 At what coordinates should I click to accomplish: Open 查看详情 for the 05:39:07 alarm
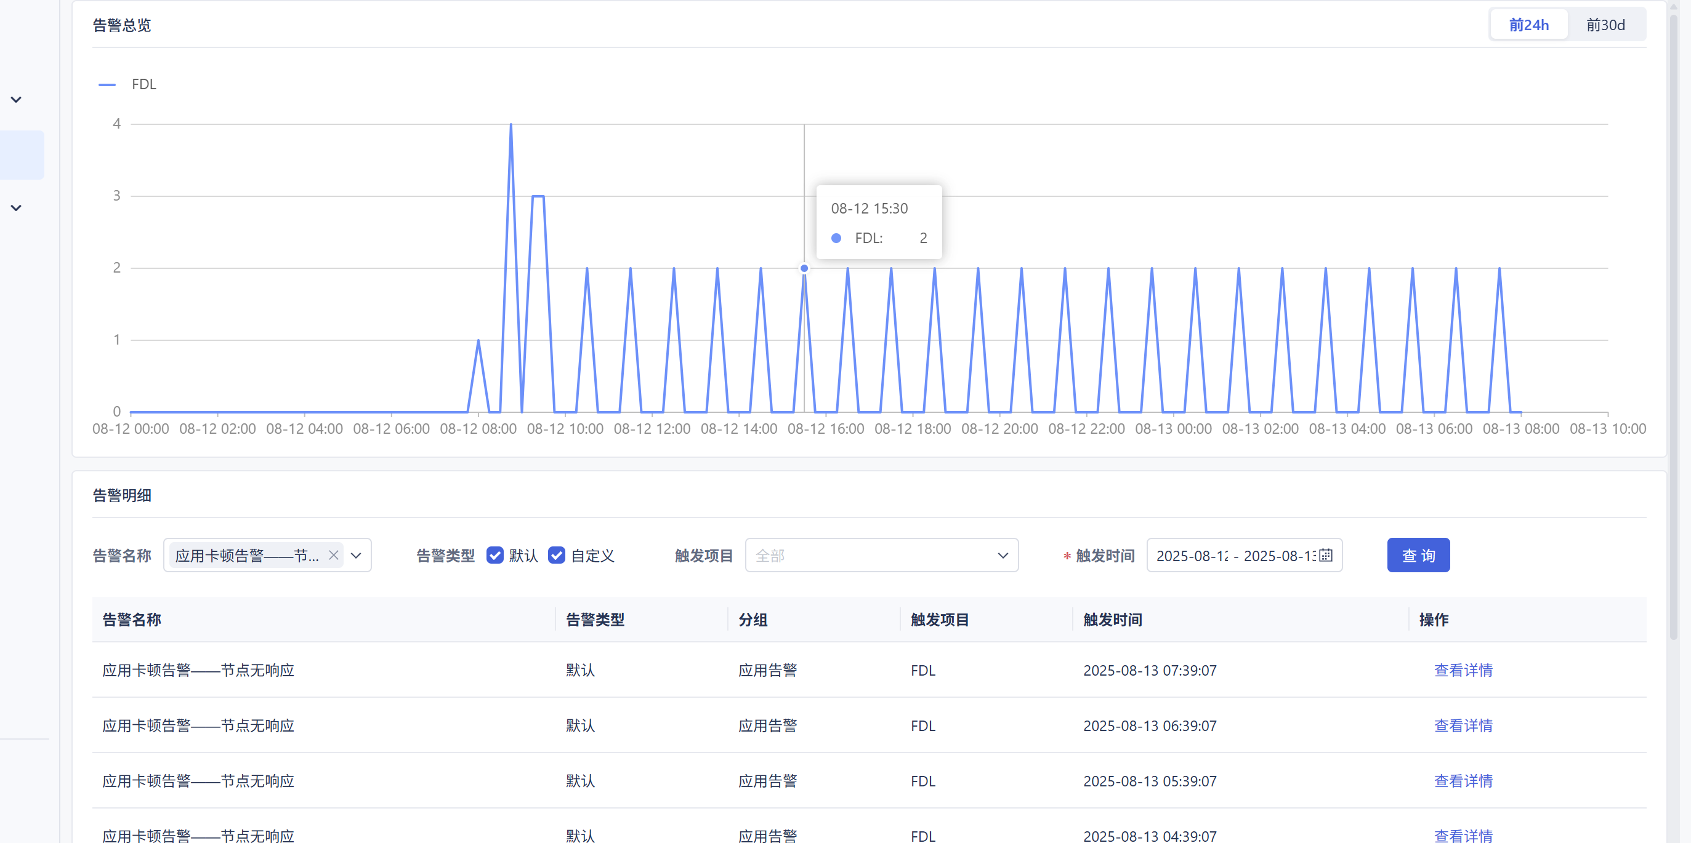[1463, 781]
